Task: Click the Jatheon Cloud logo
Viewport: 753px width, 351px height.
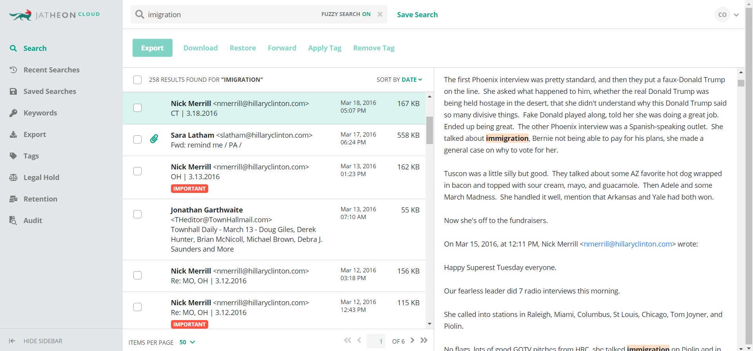Action: 54,15
